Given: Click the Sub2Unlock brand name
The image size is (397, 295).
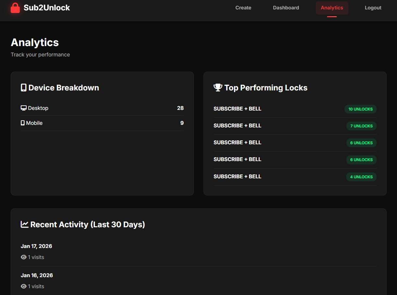Looking at the screenshot, I should (x=47, y=7).
